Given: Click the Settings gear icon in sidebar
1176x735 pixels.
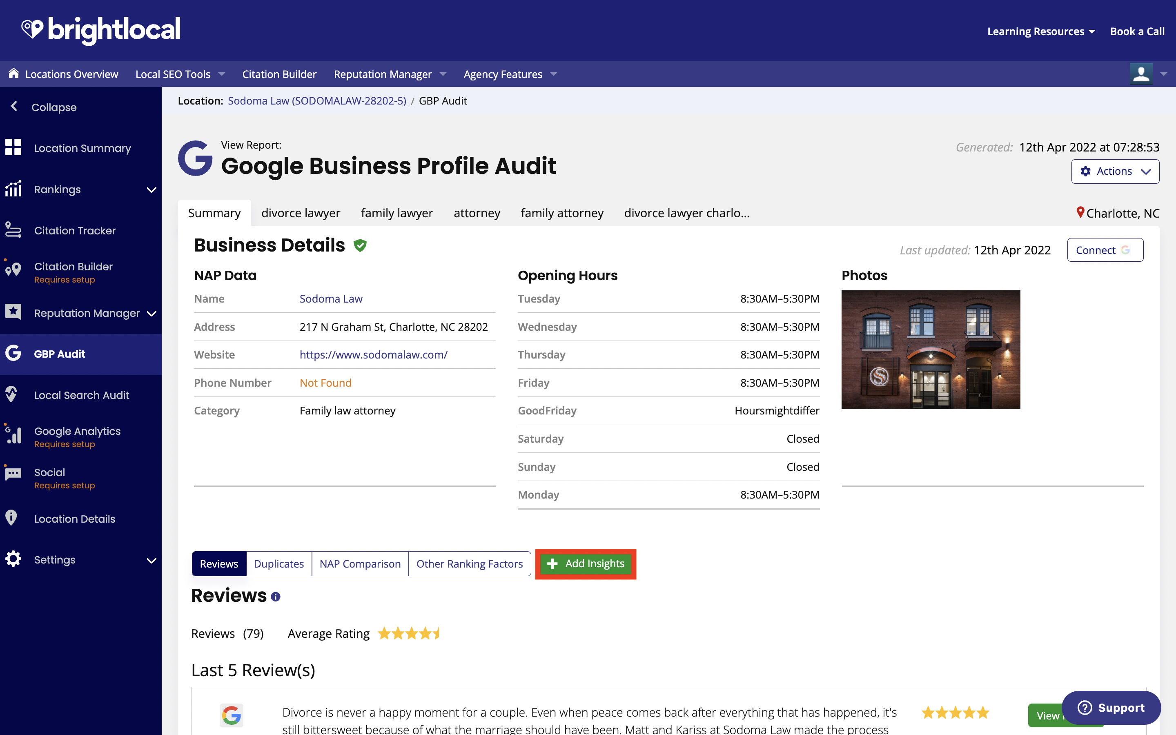Looking at the screenshot, I should (13, 559).
